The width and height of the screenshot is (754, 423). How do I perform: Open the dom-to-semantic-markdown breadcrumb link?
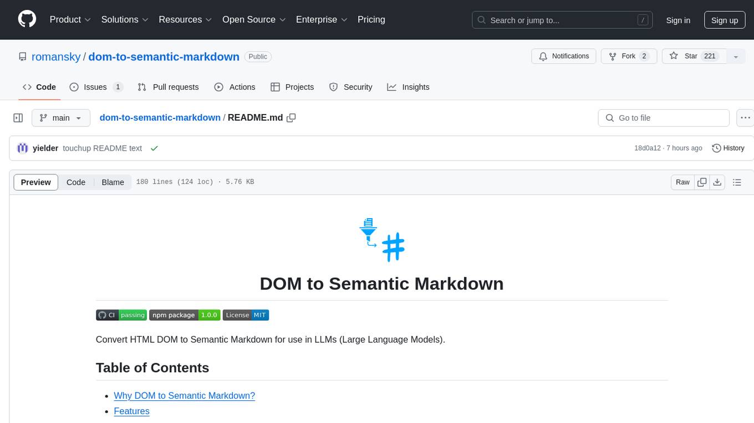click(x=160, y=117)
